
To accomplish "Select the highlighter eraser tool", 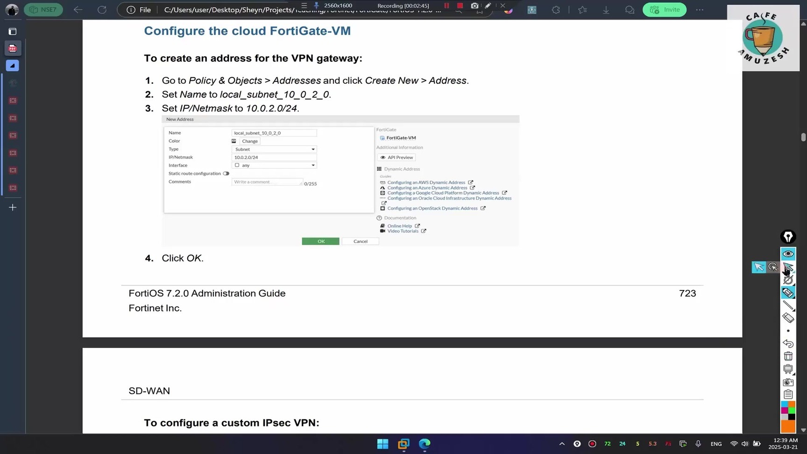I will 788,292.
